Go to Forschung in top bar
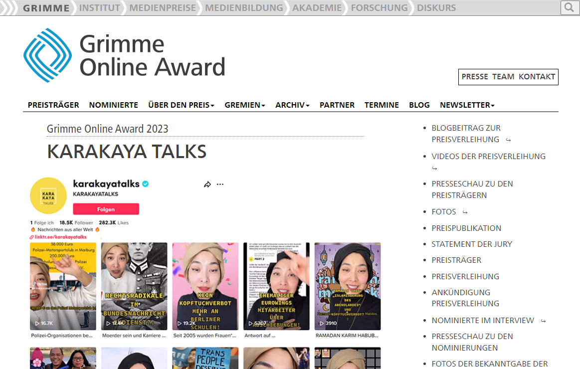Image resolution: width=580 pixels, height=369 pixels. [379, 8]
